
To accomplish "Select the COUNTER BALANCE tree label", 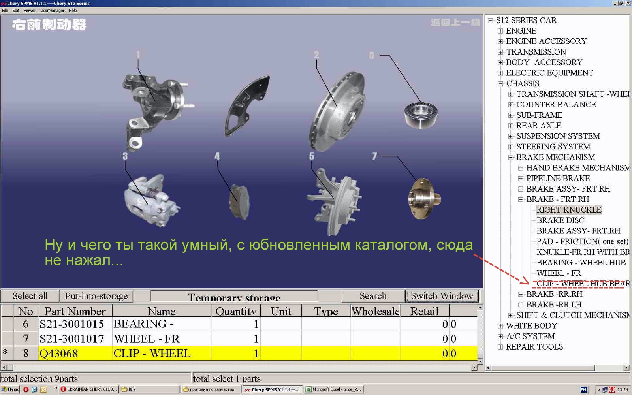I will (x=556, y=104).
